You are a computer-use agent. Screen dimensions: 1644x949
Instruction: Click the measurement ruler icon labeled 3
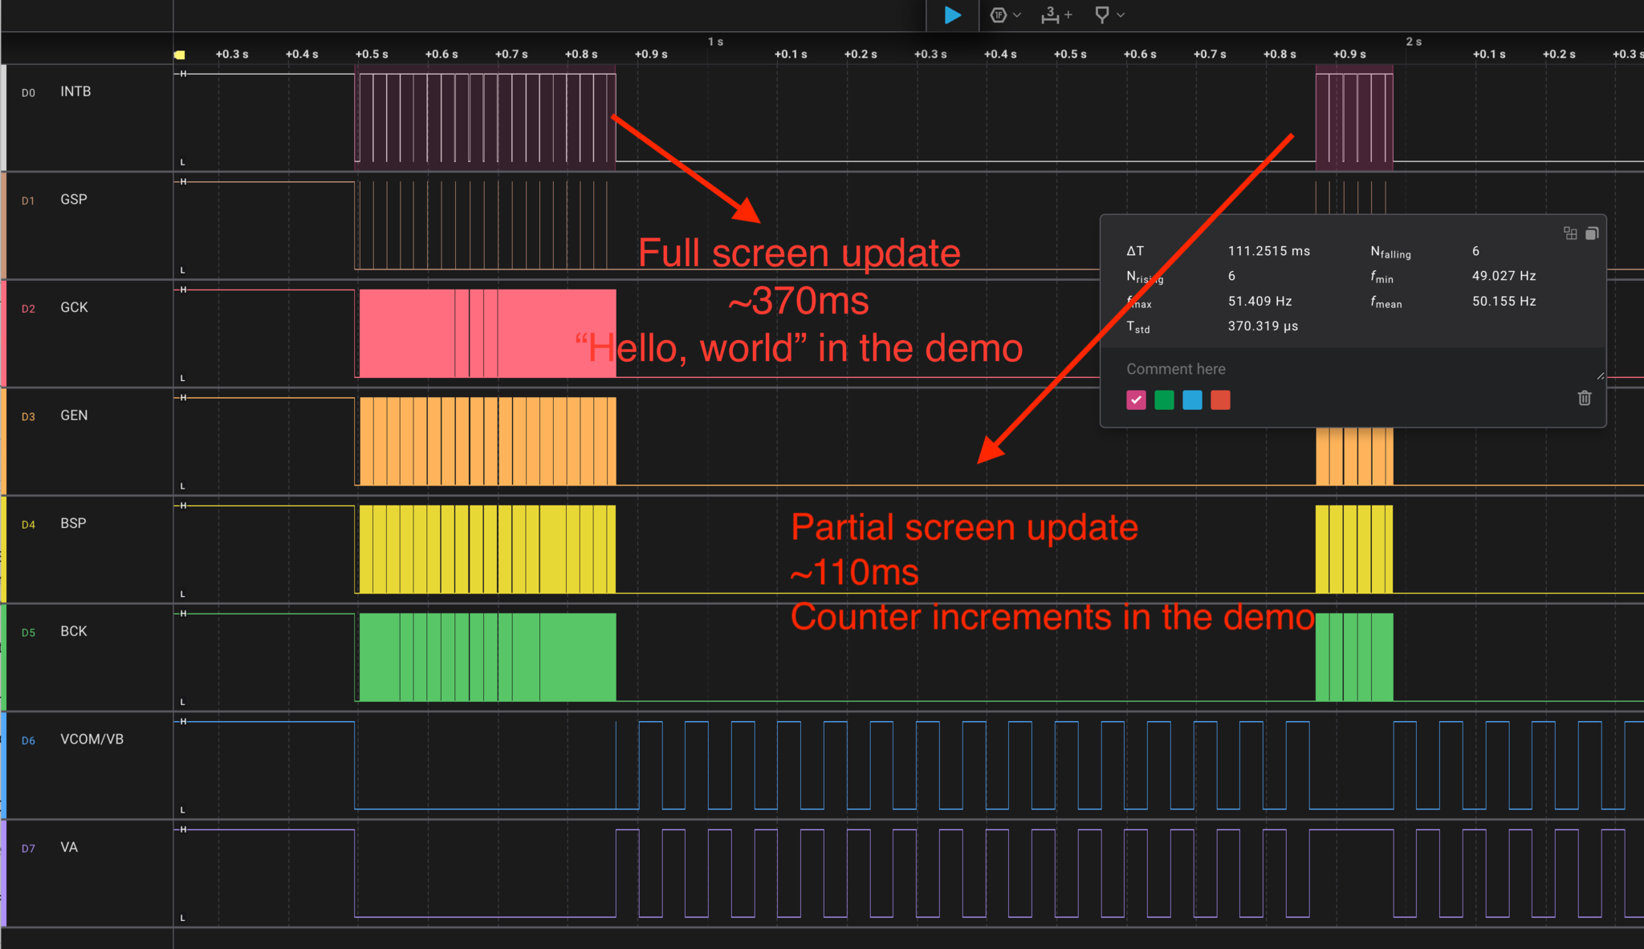[x=1051, y=15]
